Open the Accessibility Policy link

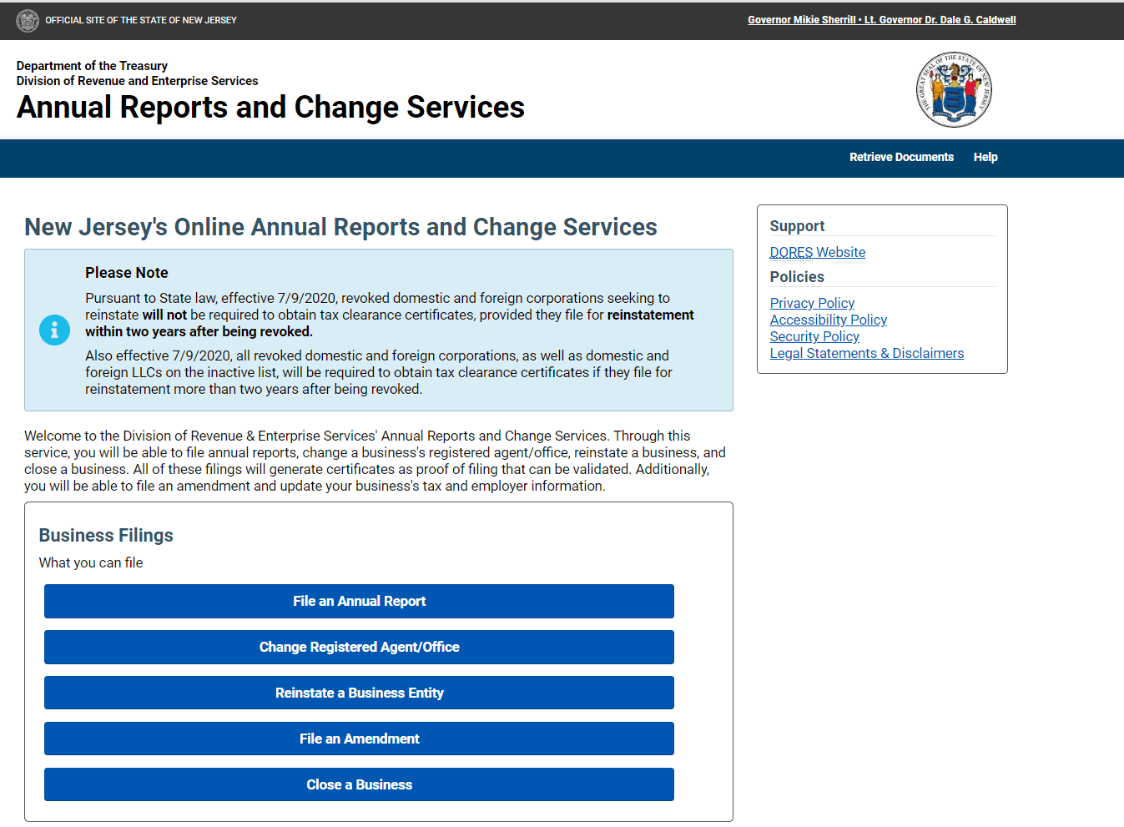click(829, 320)
